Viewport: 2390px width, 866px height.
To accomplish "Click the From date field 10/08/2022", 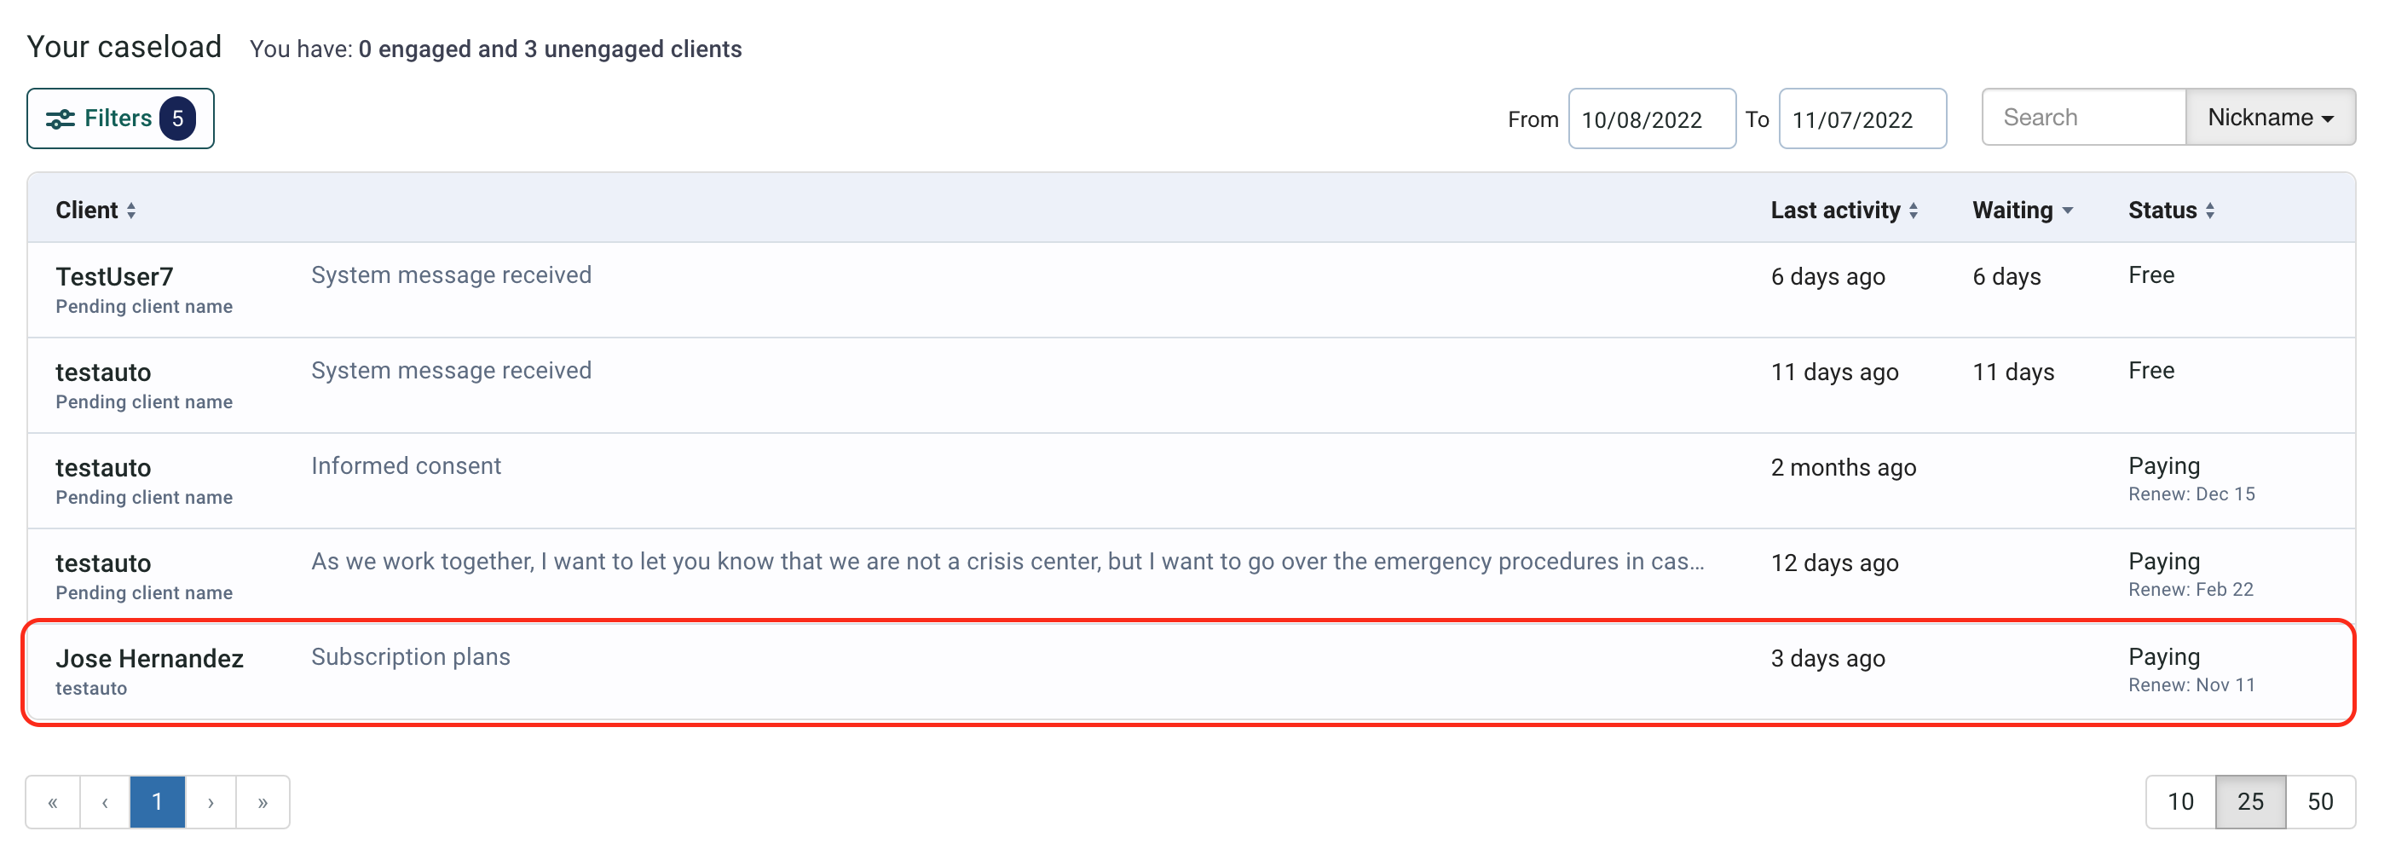I will [x=1652, y=118].
